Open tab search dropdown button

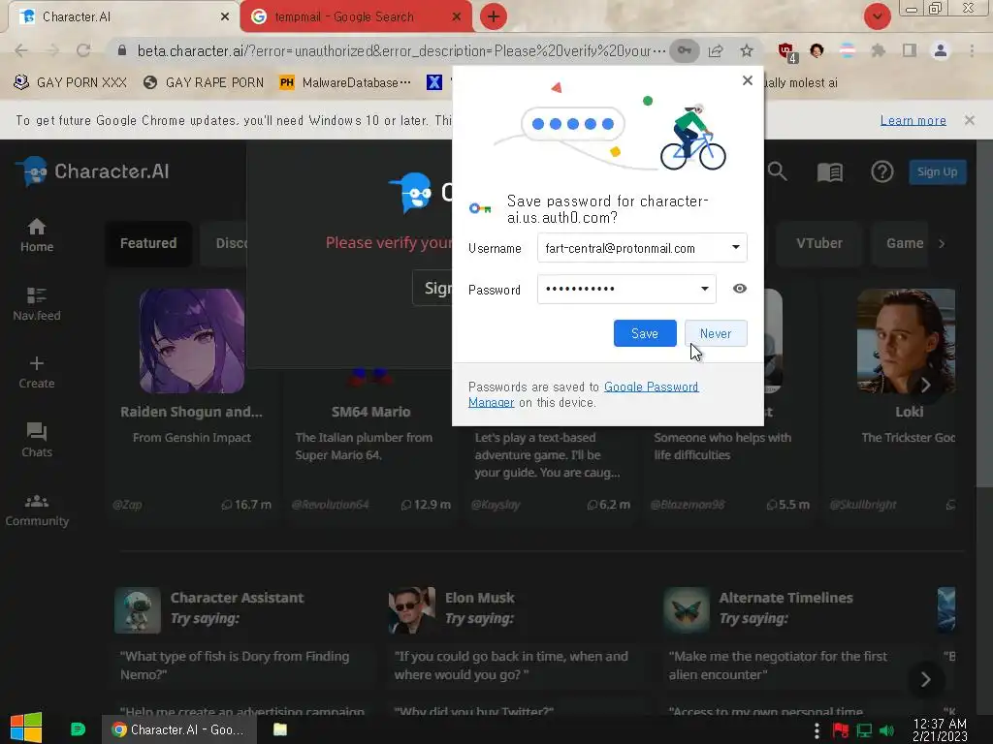pos(877,16)
